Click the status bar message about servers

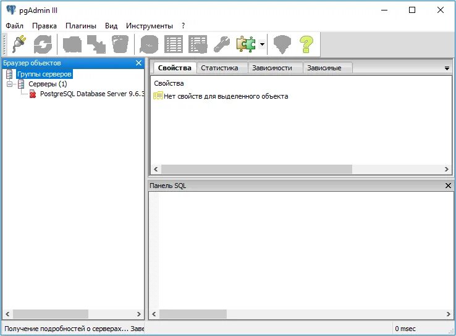pyautogui.click(x=74, y=329)
